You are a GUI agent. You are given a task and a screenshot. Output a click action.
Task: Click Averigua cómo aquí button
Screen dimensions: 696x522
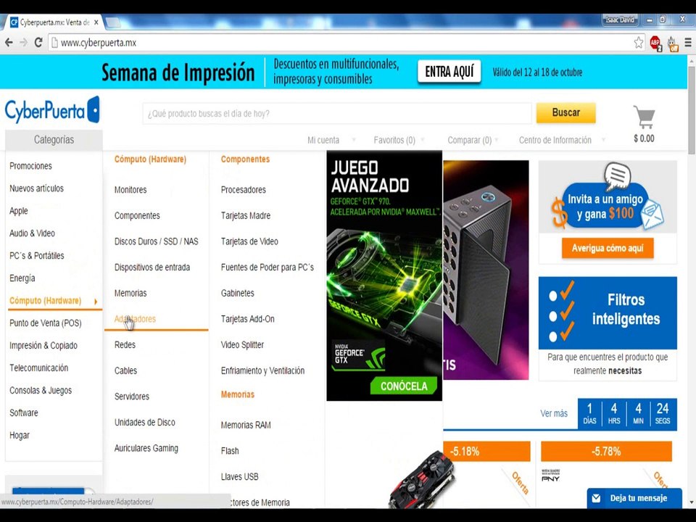click(608, 248)
